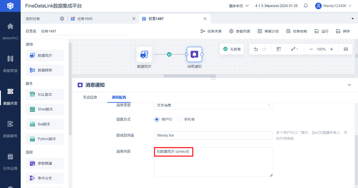358x188 pixels.
Task: Undo the last canvas action
Action: 256,49
